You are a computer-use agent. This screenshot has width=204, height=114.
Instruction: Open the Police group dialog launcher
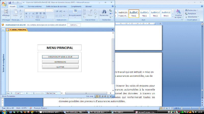point(53,20)
